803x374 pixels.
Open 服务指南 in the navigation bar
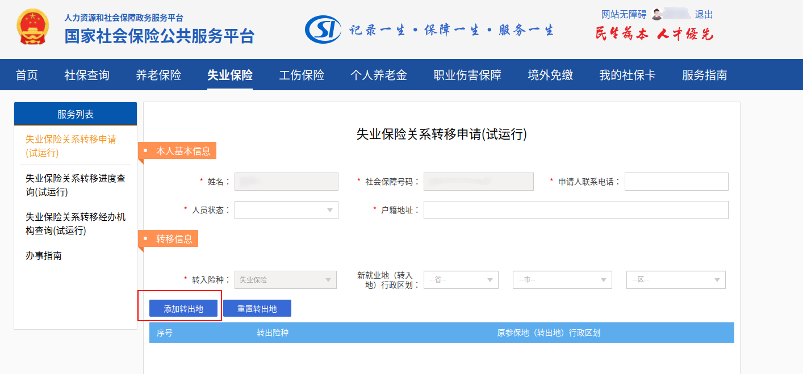click(704, 75)
